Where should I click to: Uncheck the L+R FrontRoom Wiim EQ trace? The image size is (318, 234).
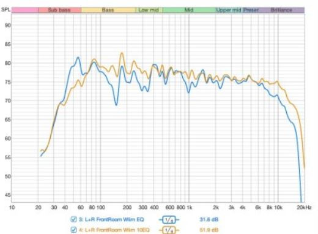click(73, 219)
